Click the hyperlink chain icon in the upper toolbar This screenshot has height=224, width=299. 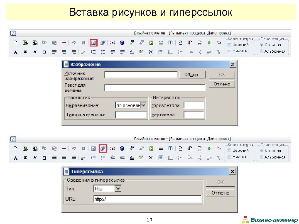(103, 43)
